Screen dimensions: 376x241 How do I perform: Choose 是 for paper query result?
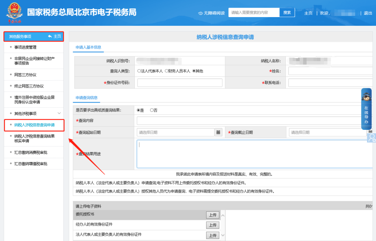pos(138,110)
